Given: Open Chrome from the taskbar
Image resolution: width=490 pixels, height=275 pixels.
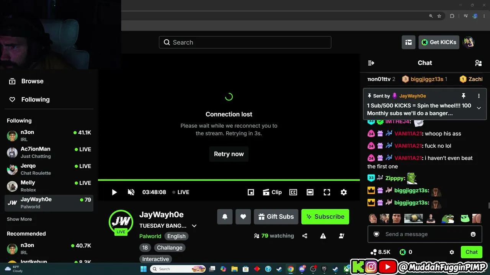Looking at the screenshot, I should pyautogui.click(x=291, y=269).
